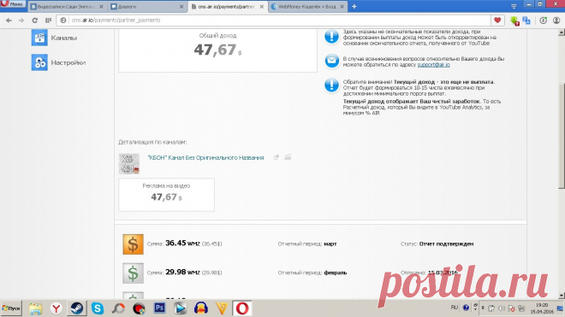Switch to the WebMoney Кошелёк tab
565x317 pixels.
click(307, 7)
